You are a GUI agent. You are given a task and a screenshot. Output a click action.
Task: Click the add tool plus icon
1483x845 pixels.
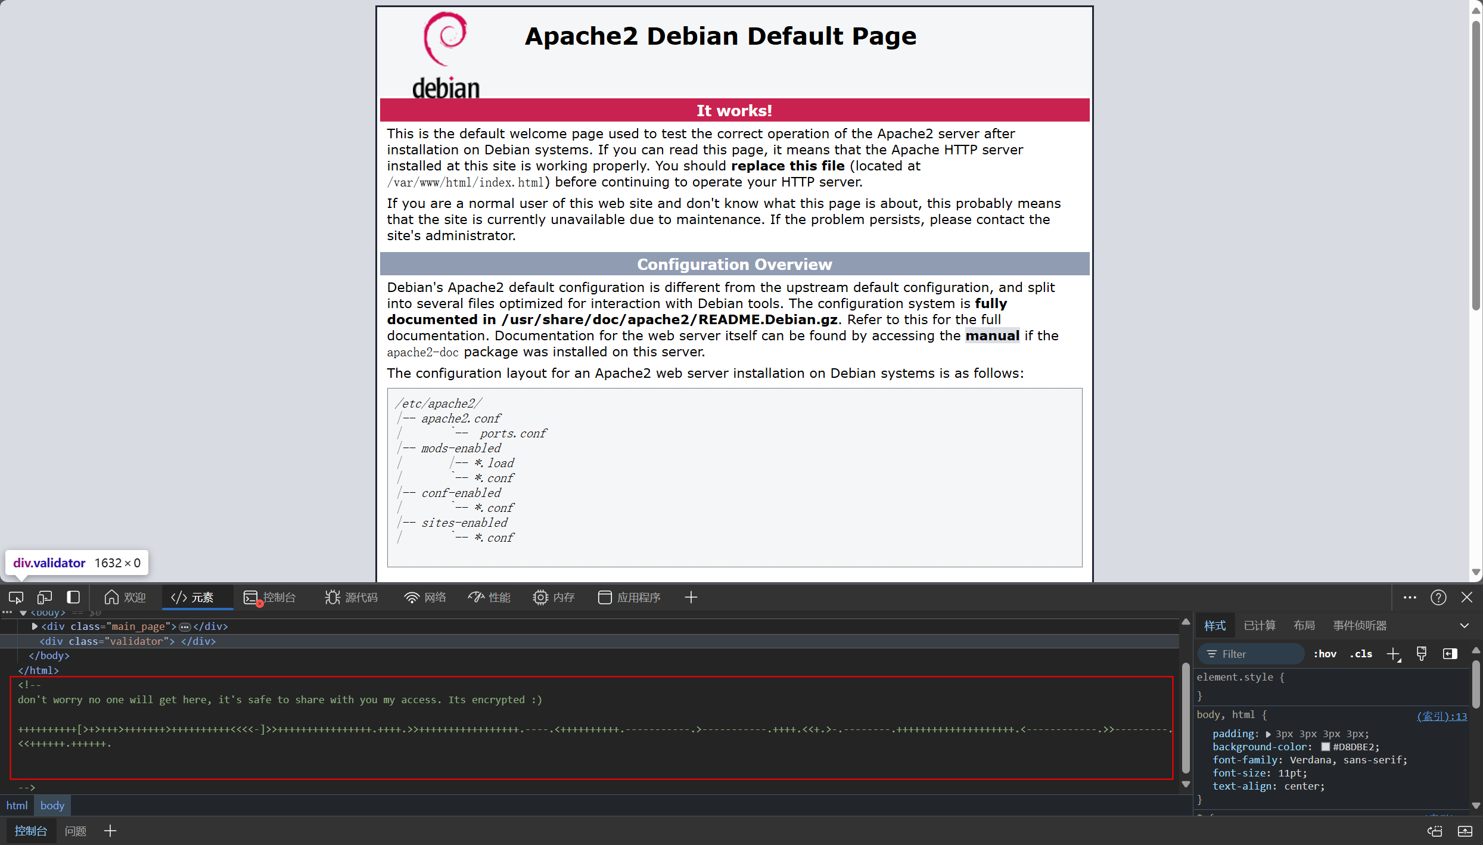pyautogui.click(x=691, y=597)
